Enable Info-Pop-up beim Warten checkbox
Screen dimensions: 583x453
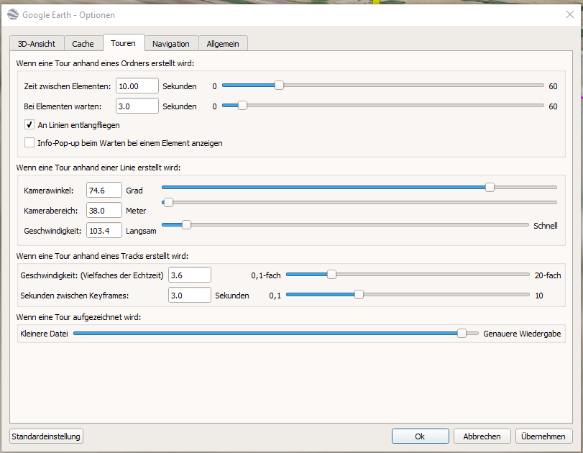[29, 143]
